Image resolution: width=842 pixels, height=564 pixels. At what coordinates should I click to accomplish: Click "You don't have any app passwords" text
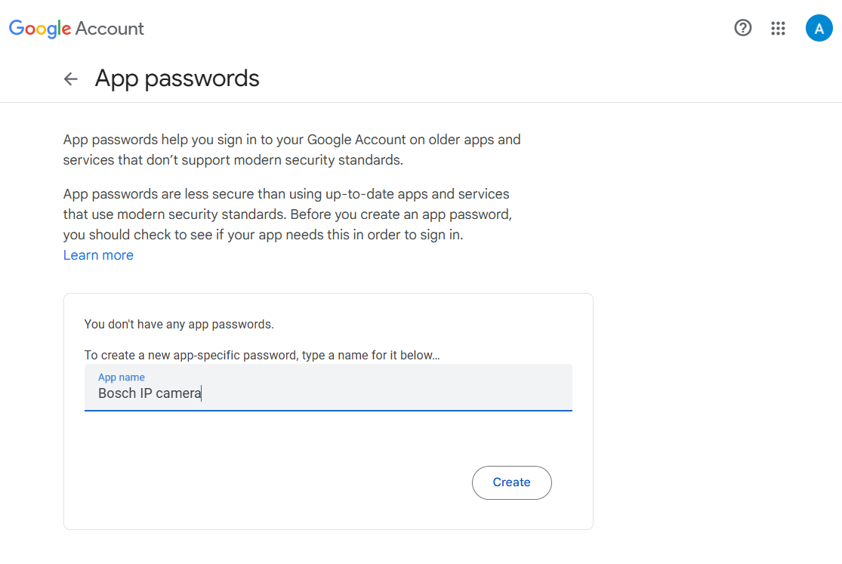[x=179, y=325]
